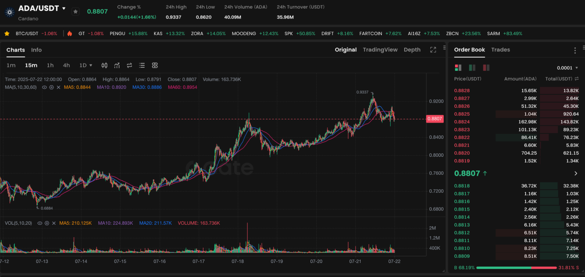
Task: Click the hot flame icon in ticker bar
Action: [x=70, y=34]
